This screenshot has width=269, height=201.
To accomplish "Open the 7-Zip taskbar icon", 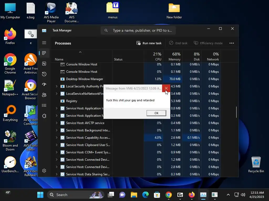I will pyautogui.click(x=180, y=195).
